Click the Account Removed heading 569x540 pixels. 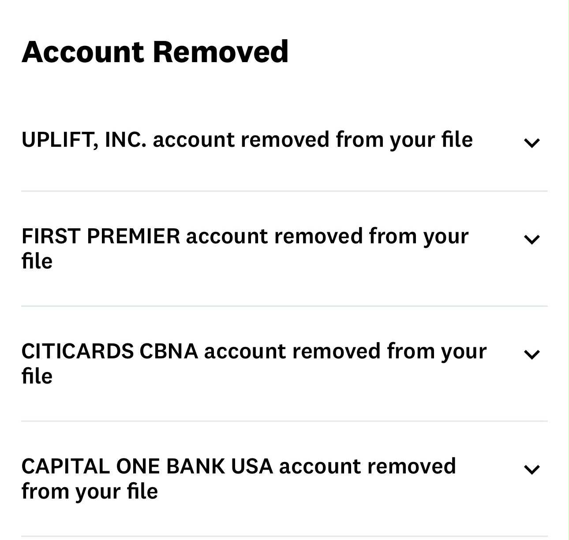[x=155, y=52]
